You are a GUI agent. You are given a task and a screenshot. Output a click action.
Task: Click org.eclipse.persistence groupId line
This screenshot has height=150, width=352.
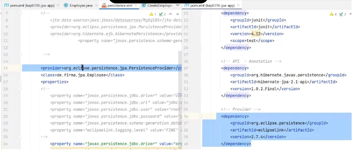click(x=279, y=123)
